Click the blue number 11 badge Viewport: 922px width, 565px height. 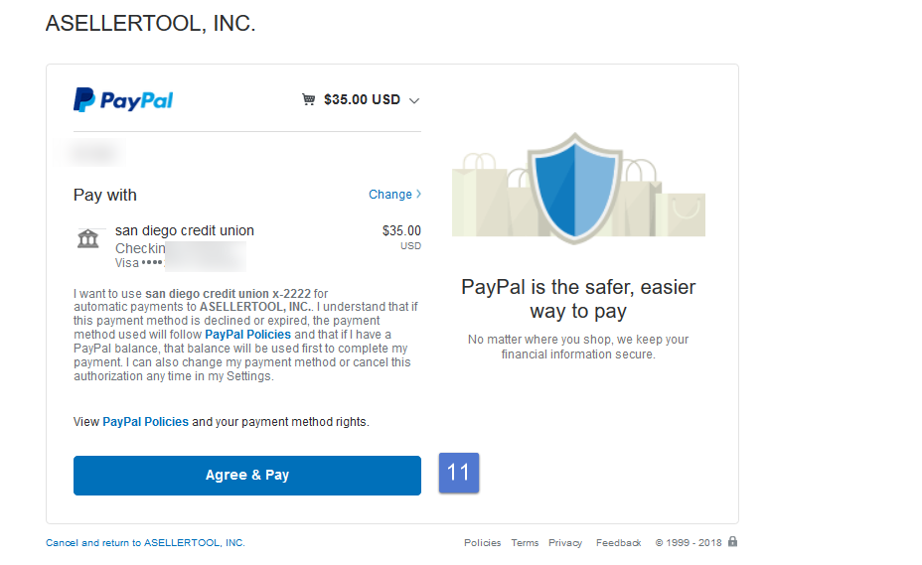tap(459, 472)
